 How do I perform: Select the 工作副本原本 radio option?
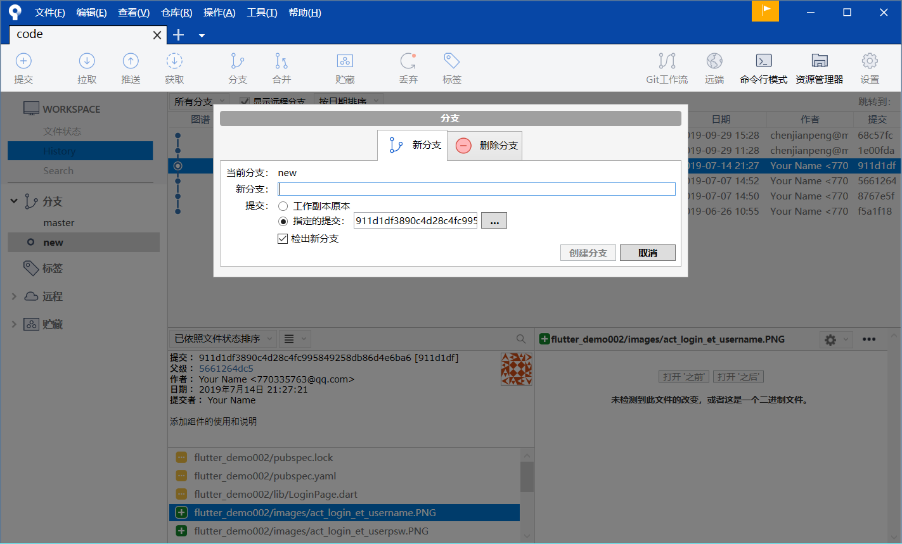point(284,205)
